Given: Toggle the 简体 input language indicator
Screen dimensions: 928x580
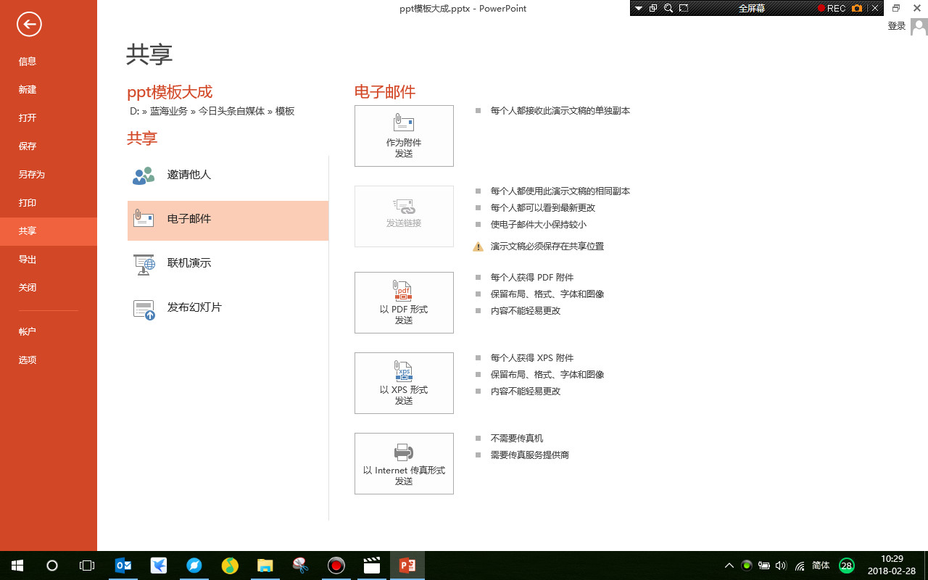Looking at the screenshot, I should coord(821,565).
